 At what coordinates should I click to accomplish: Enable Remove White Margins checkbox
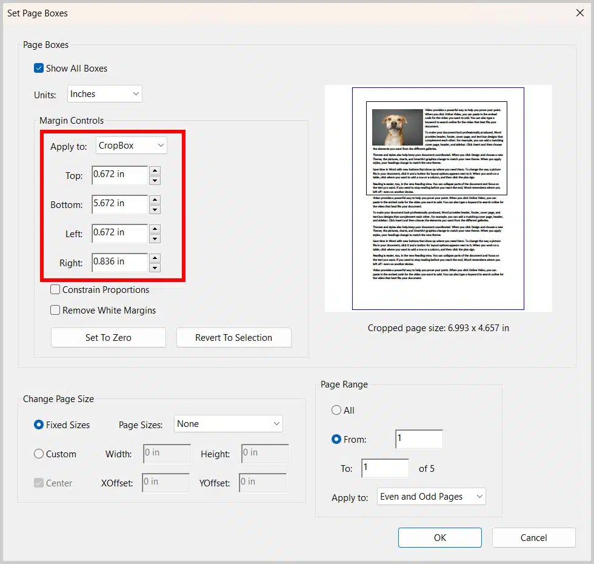(55, 310)
